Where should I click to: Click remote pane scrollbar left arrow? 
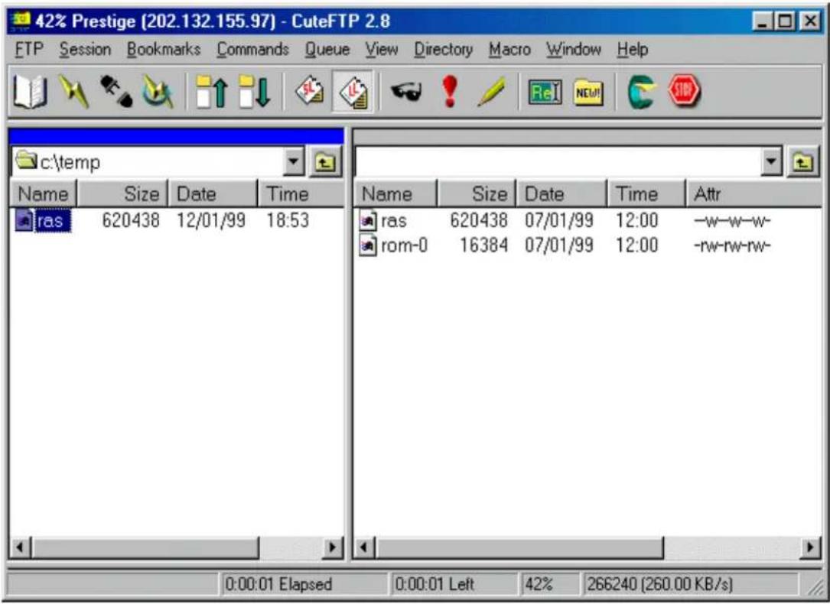pos(363,547)
